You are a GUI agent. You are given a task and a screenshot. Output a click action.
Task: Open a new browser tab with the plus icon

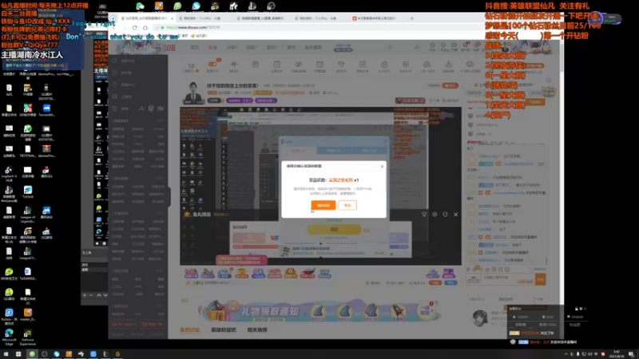coord(411,18)
